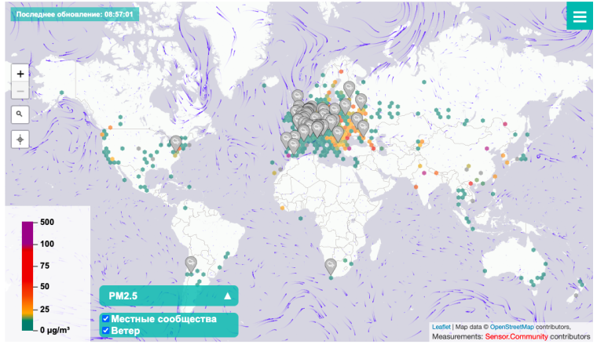Uncheck the Ветер wind layer checkbox
597x348 pixels.
pyautogui.click(x=105, y=331)
